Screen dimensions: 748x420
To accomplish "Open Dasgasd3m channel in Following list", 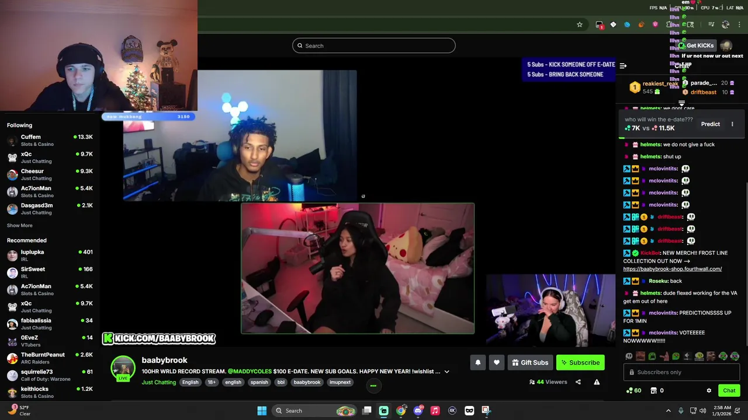I will (50, 209).
